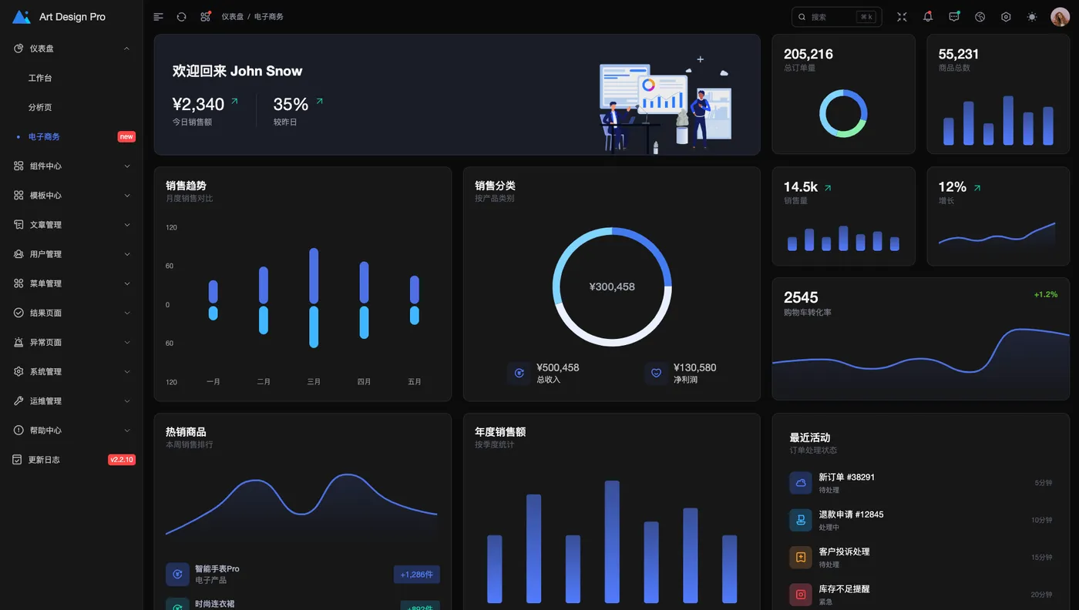Open the quick entry grid icon
The width and height of the screenshot is (1079, 610).
pyautogui.click(x=205, y=17)
